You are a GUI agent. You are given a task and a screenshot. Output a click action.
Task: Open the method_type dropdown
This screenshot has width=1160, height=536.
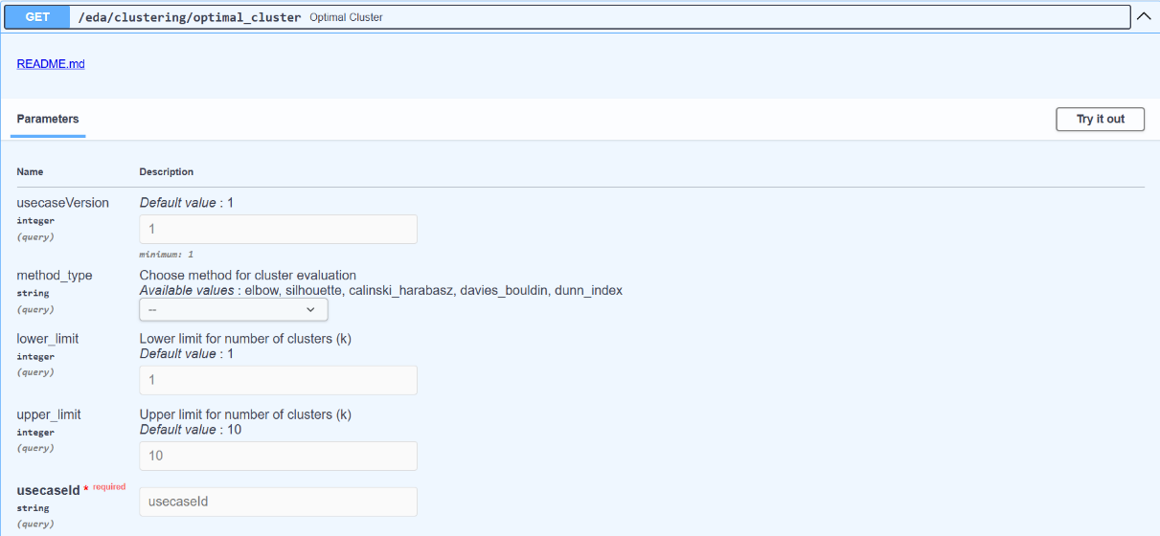point(234,309)
